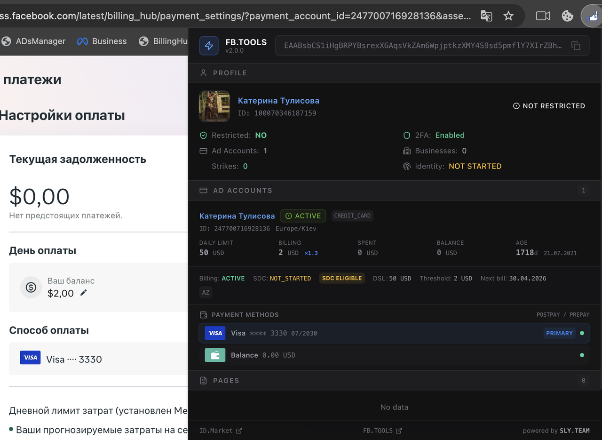602x440 pixels.
Task: Edit the balance with the pencil icon
Action: pos(84,293)
